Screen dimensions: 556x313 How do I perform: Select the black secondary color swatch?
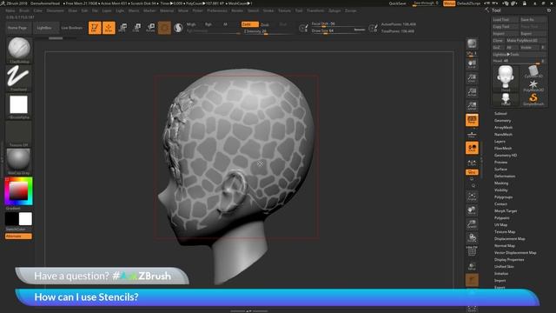pos(11,219)
